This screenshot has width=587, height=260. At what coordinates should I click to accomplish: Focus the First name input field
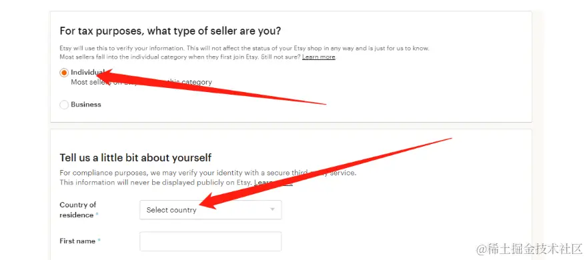tap(210, 241)
